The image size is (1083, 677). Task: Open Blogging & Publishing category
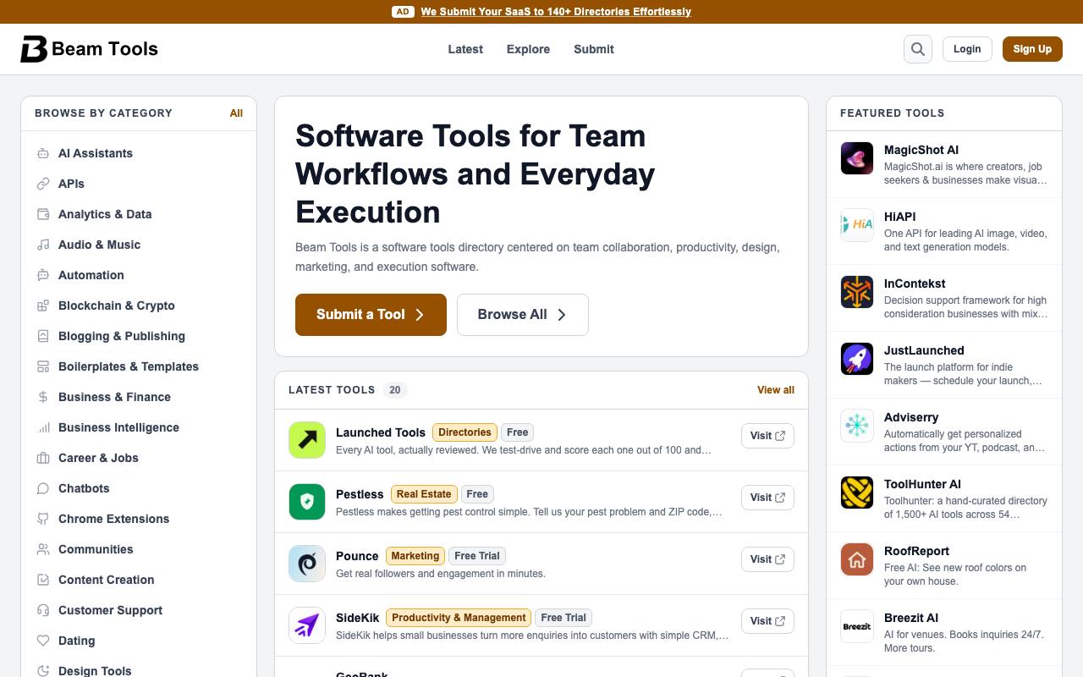(x=122, y=336)
